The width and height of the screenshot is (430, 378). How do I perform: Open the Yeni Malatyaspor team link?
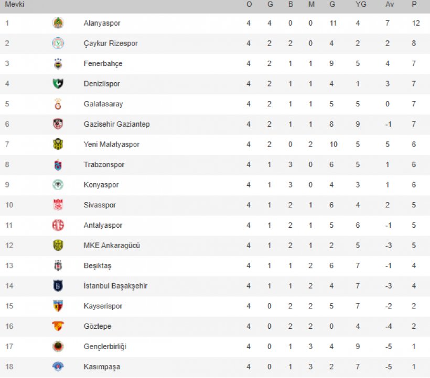[x=112, y=144]
